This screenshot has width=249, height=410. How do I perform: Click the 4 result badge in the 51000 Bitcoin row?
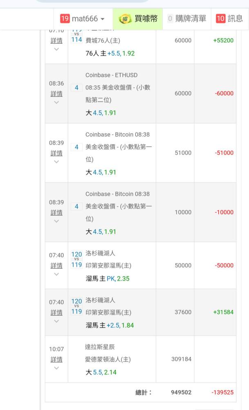76,147
